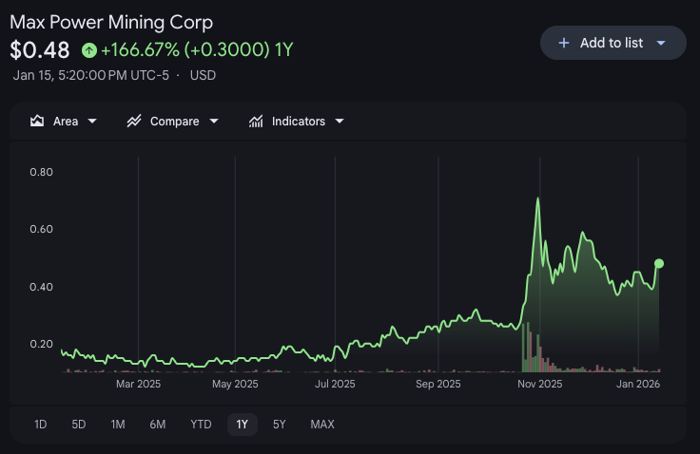
Task: Click the tallest volume bar near Nov 2025
Action: click(x=528, y=347)
